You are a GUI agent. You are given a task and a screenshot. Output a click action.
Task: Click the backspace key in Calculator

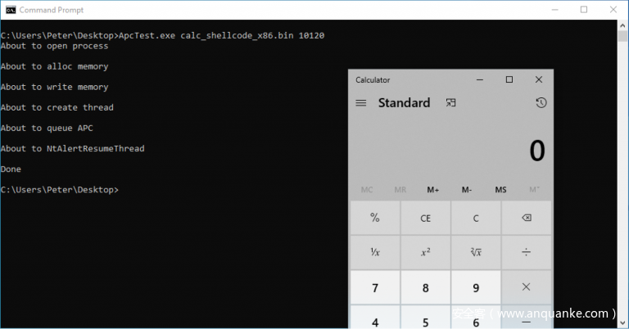tap(527, 218)
